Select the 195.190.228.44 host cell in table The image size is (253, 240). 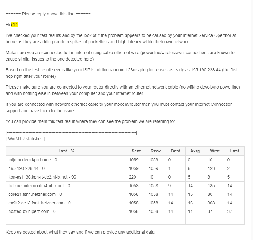[66, 168]
